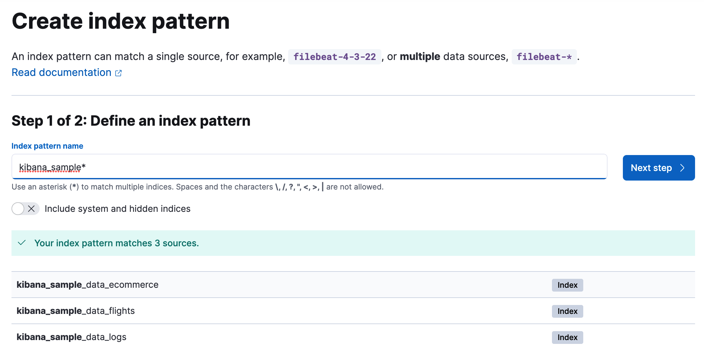
Task: Click the Index badge for kibana_sample_data_ecommerce
Action: click(567, 285)
